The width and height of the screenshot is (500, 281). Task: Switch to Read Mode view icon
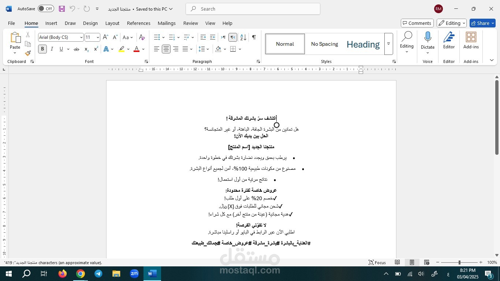point(397,262)
